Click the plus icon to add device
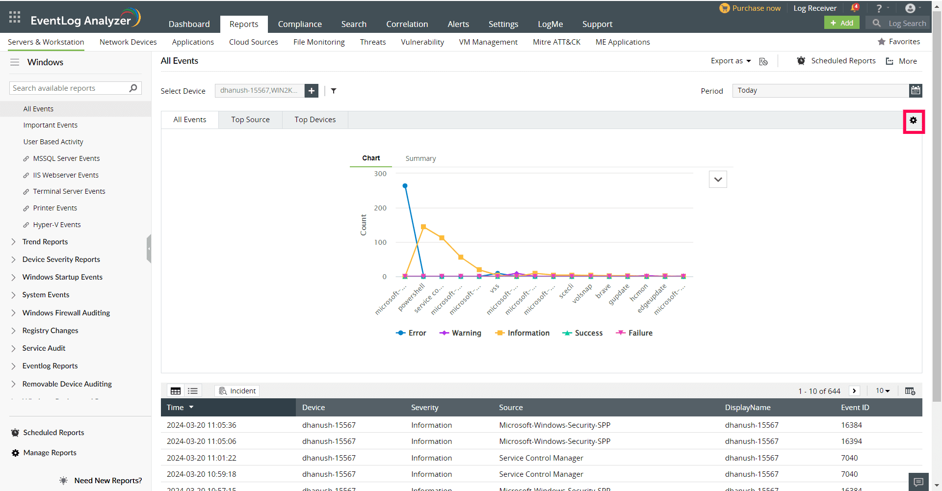This screenshot has height=491, width=942. (312, 91)
